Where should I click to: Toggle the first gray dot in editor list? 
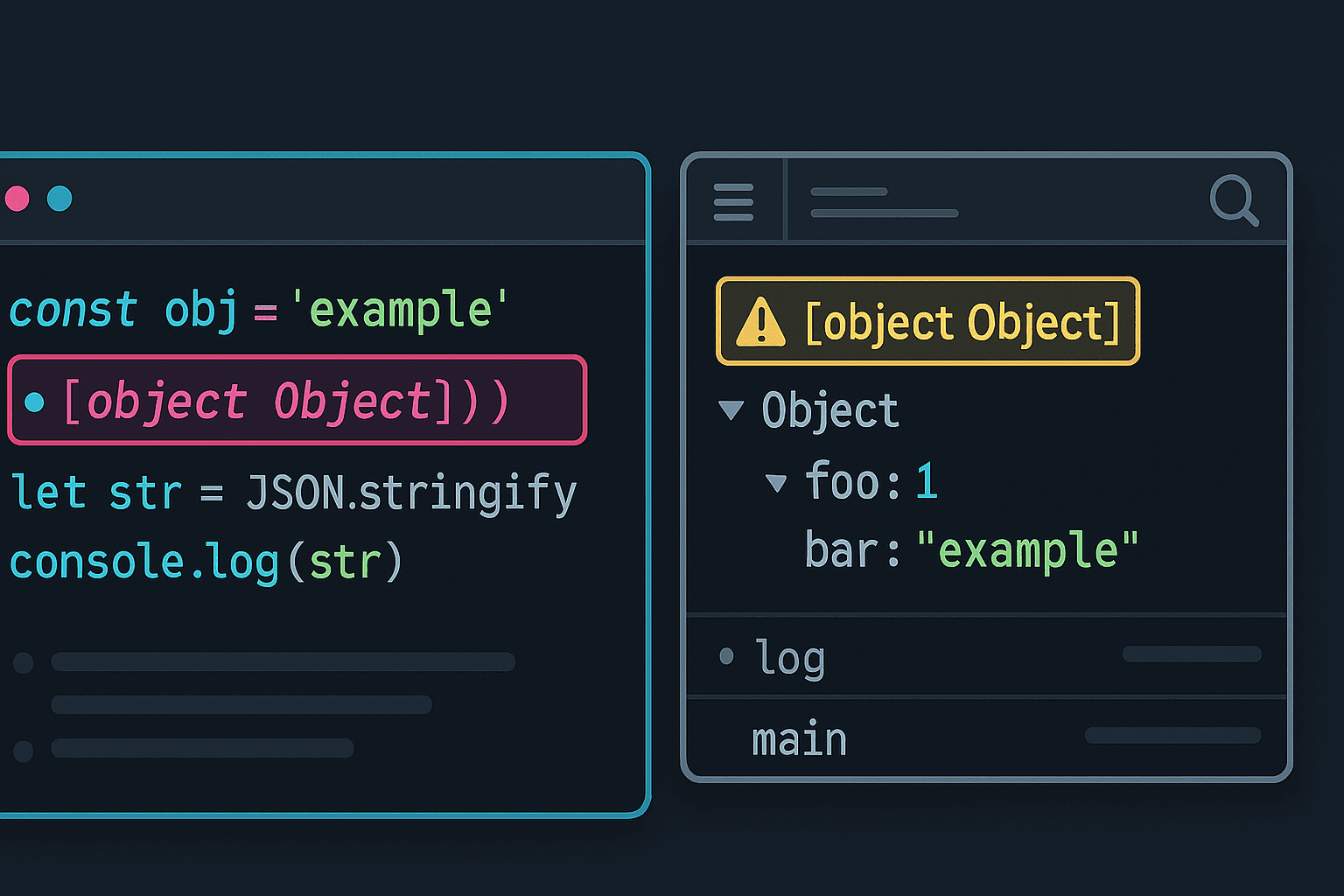[x=24, y=662]
